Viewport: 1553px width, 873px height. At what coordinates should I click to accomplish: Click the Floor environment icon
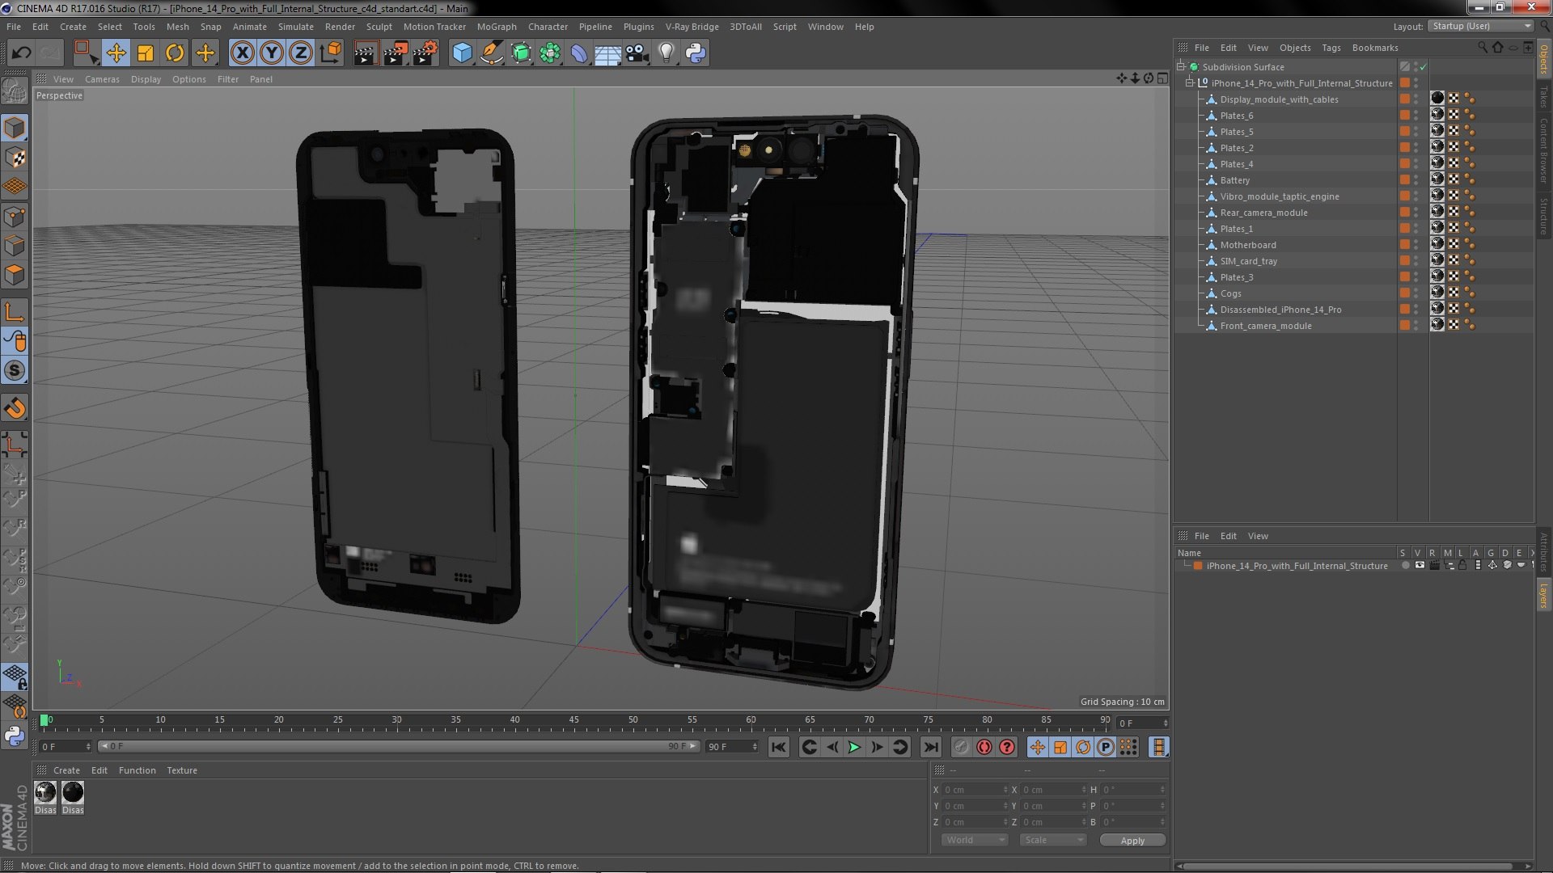click(607, 53)
